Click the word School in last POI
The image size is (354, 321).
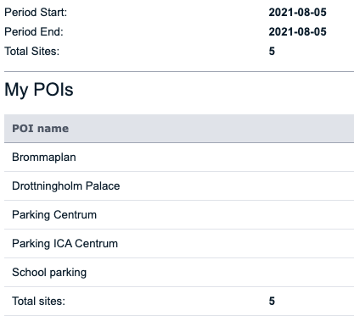point(29,273)
